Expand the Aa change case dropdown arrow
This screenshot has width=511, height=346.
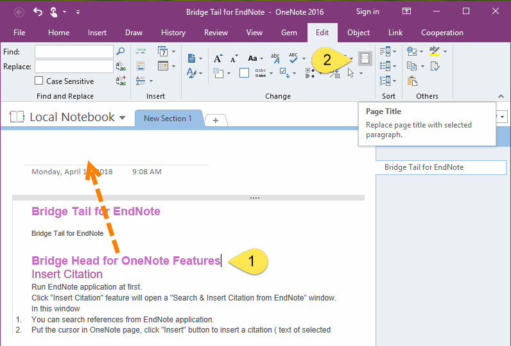pos(261,59)
